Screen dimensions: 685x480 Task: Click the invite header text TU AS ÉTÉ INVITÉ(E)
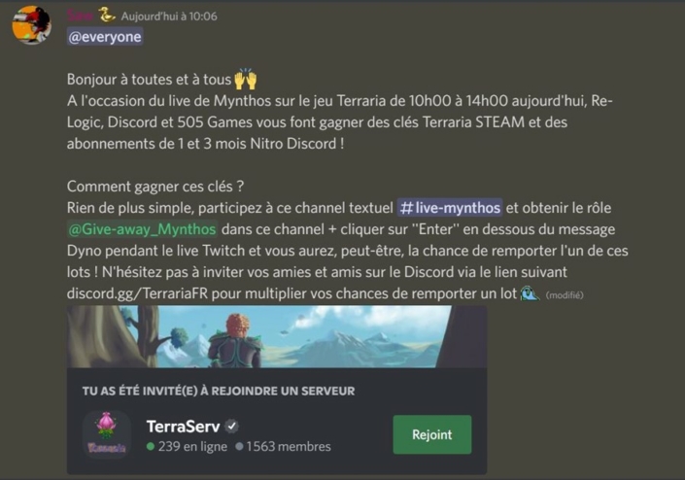pyautogui.click(x=140, y=391)
